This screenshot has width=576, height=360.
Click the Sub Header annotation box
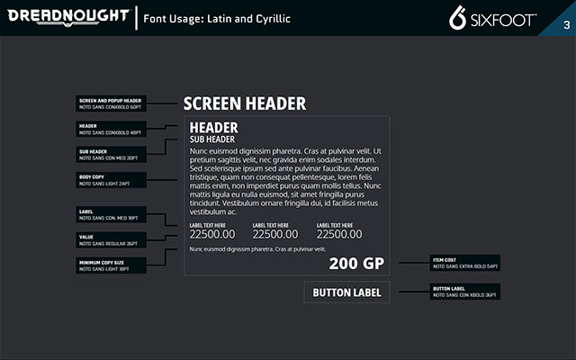110,155
